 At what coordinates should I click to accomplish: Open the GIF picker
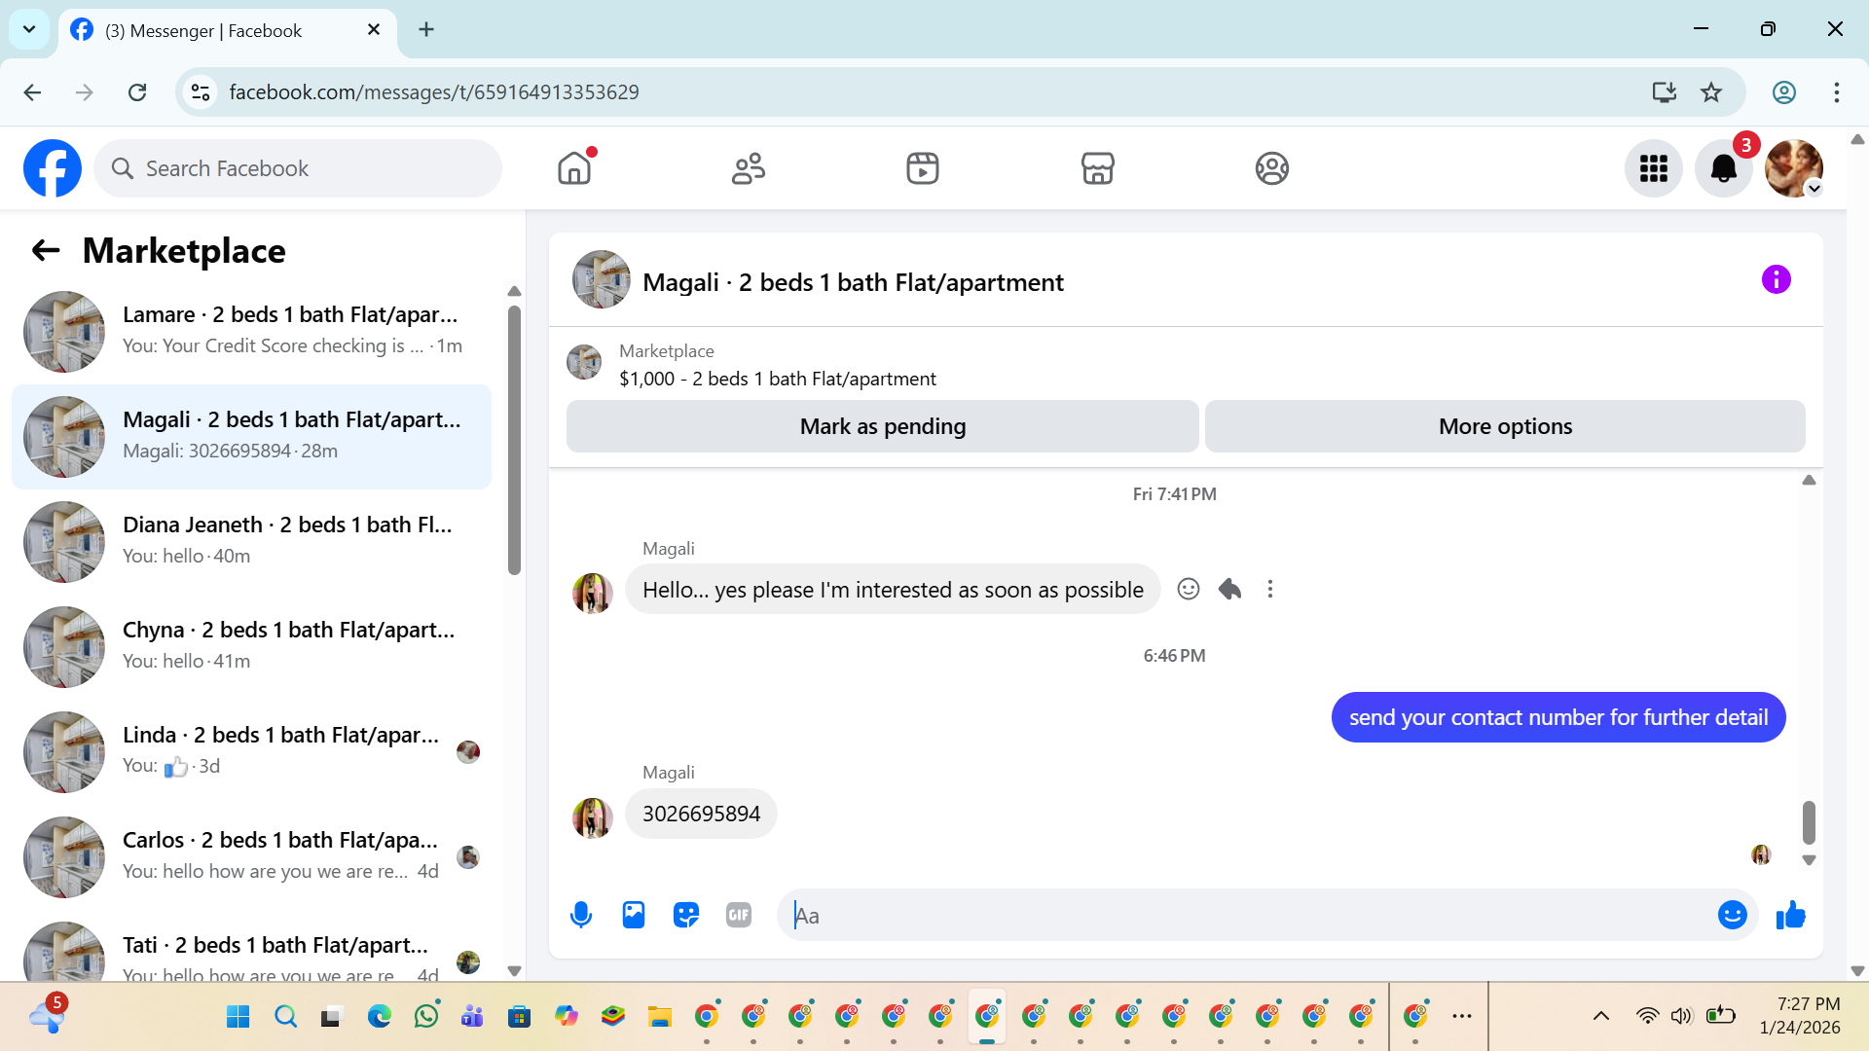[739, 915]
